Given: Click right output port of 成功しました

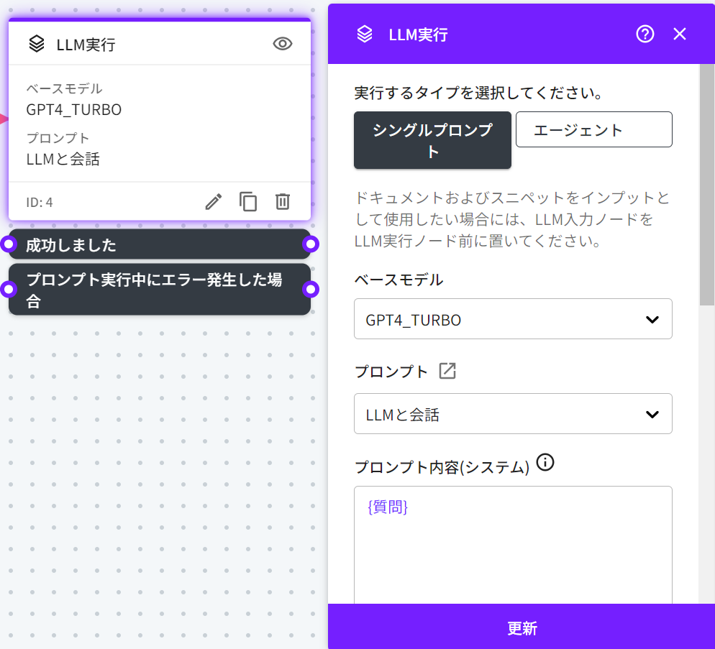Looking at the screenshot, I should tap(311, 244).
